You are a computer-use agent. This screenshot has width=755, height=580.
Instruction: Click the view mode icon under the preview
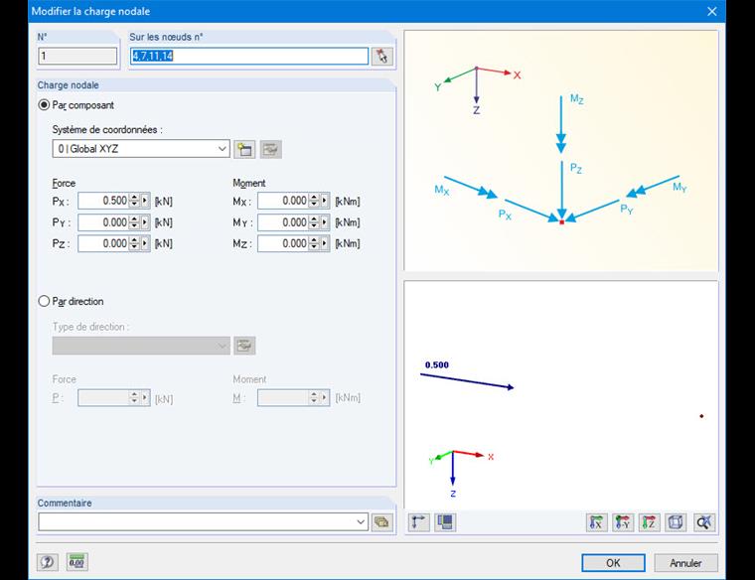pyautogui.click(x=445, y=522)
